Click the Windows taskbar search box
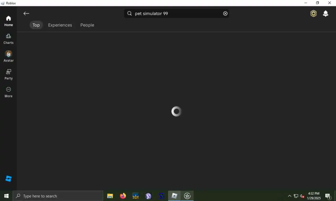The height and width of the screenshot is (201, 336). click(x=58, y=196)
